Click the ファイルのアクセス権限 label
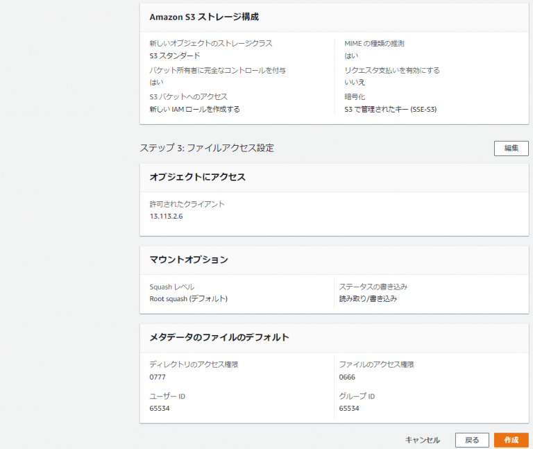This screenshot has height=449, width=533. pyautogui.click(x=376, y=364)
